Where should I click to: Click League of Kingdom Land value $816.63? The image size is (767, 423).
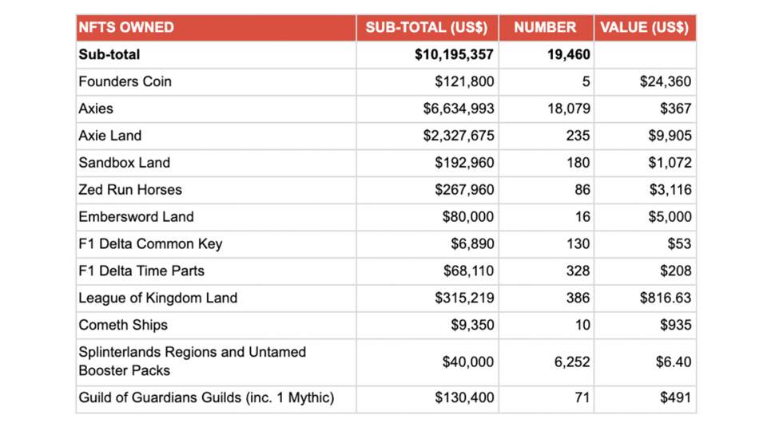(x=666, y=298)
